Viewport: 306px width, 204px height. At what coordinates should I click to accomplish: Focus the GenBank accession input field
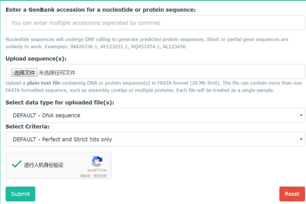[x=155, y=23]
